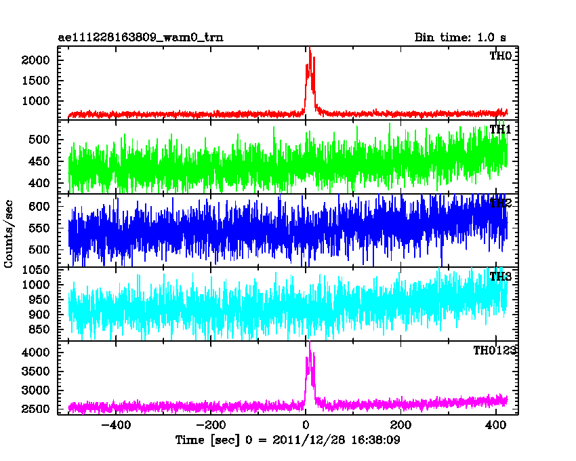Click the 2000 tick in the TH0 panel
The width and height of the screenshot is (576, 461).
(36, 60)
